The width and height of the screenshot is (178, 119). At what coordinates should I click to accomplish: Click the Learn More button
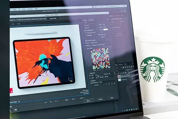52,18
